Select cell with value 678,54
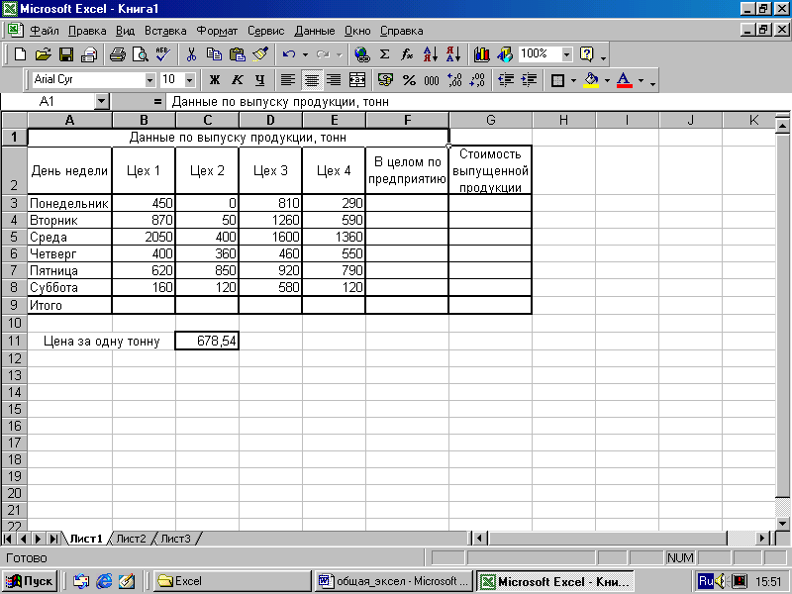The image size is (792, 594). coord(207,341)
